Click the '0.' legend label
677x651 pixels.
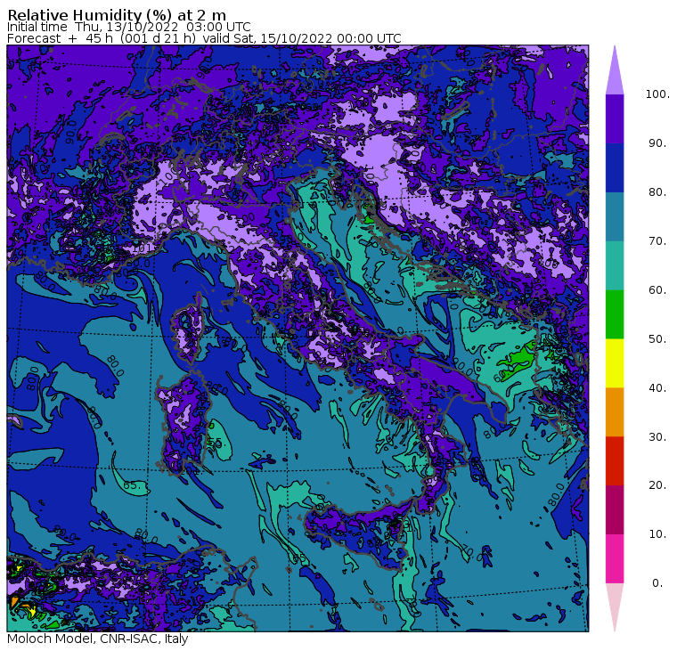[x=657, y=583]
